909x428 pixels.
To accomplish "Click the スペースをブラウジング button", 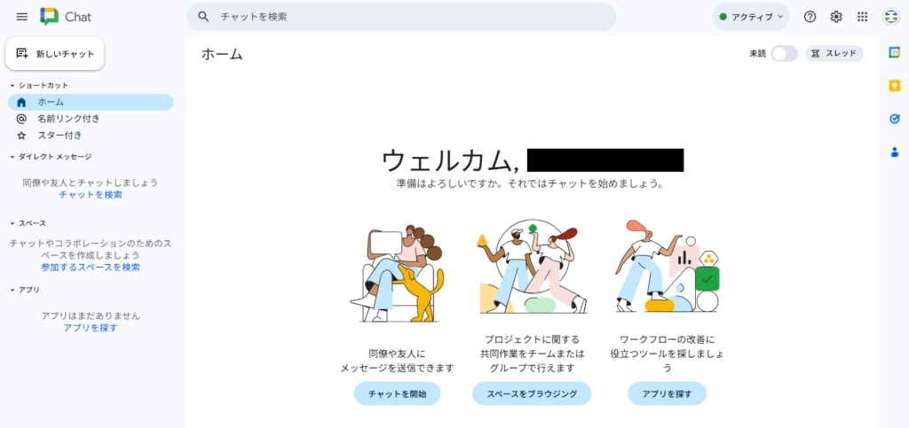I will click(532, 394).
